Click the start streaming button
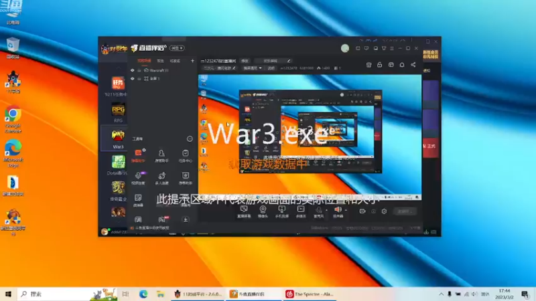 pyautogui.click(x=405, y=211)
